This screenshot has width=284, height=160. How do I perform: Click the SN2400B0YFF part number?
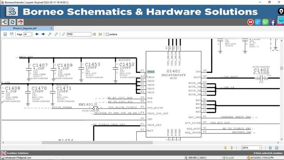(x=174, y=75)
